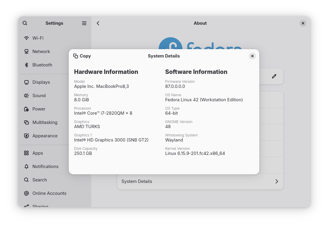Select OS type value 64-bit
328x227 pixels.
point(171,113)
